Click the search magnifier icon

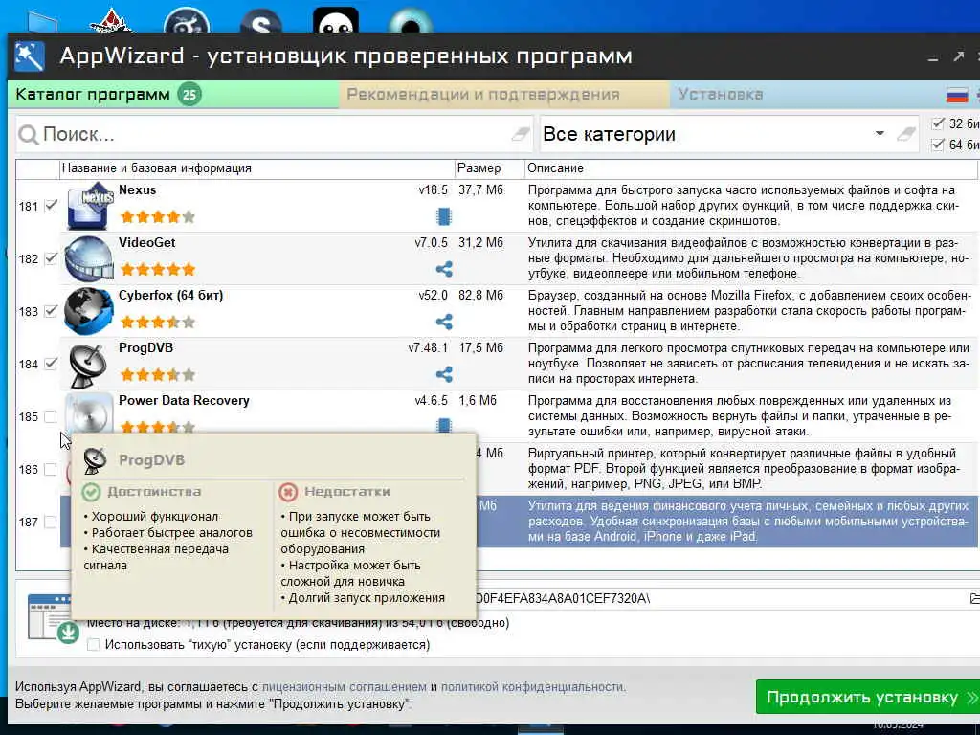pyautogui.click(x=28, y=134)
